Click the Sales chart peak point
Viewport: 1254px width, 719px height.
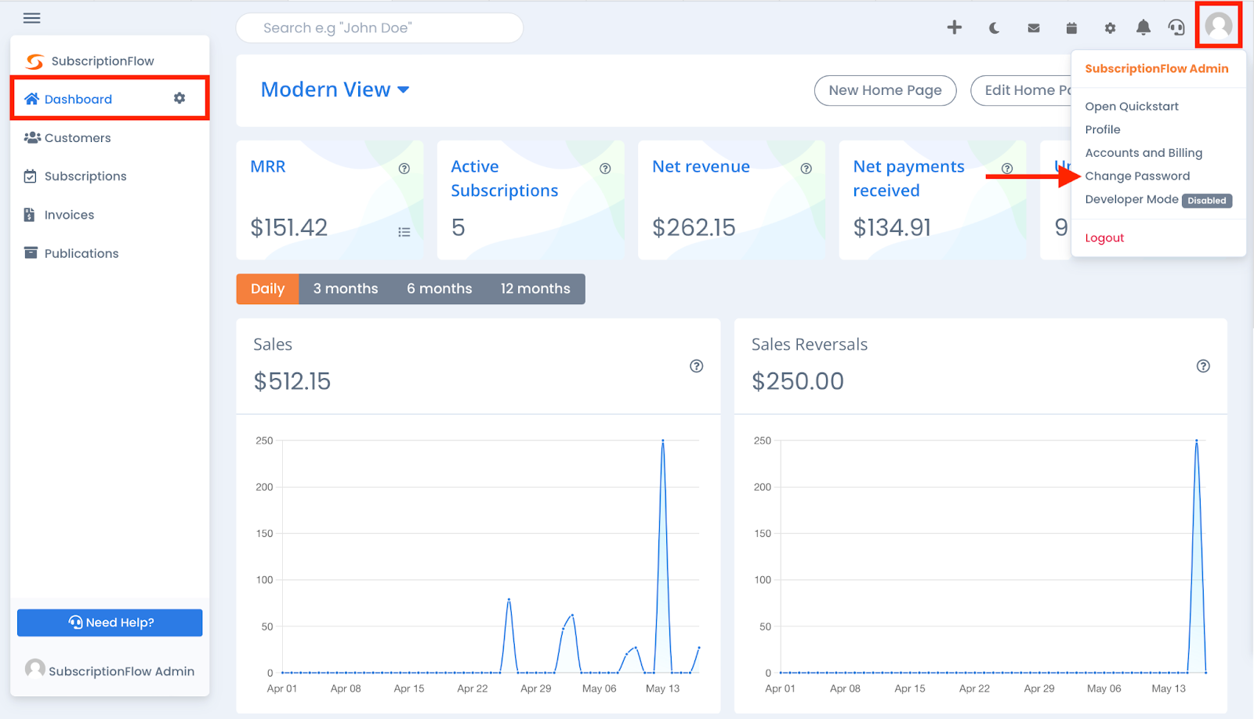coord(663,441)
